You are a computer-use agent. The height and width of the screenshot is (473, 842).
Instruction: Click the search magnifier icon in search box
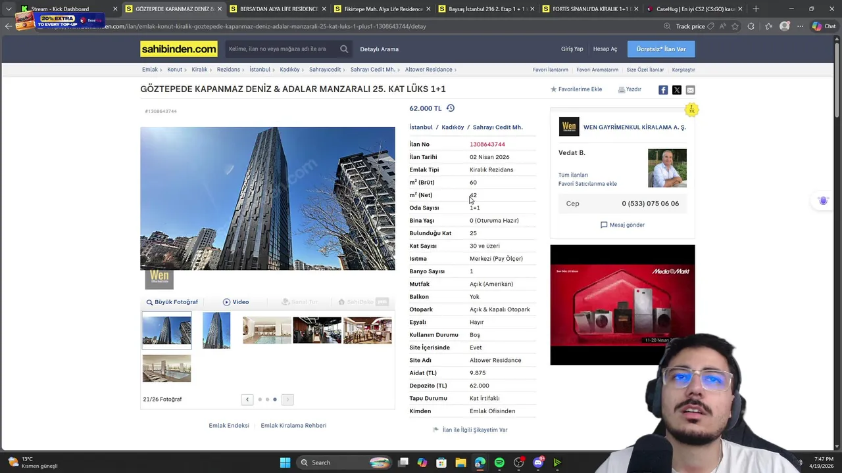click(344, 49)
